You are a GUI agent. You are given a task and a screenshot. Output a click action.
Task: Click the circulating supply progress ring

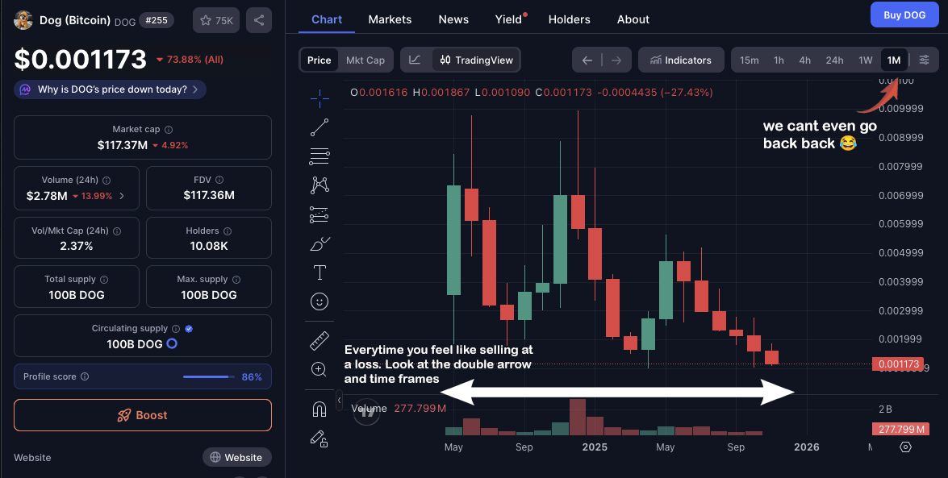click(173, 344)
